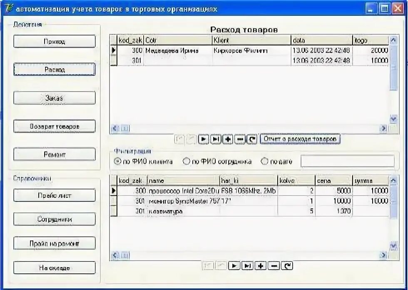Click the filter text input field
This screenshot has width=408, height=290.
tap(347, 161)
